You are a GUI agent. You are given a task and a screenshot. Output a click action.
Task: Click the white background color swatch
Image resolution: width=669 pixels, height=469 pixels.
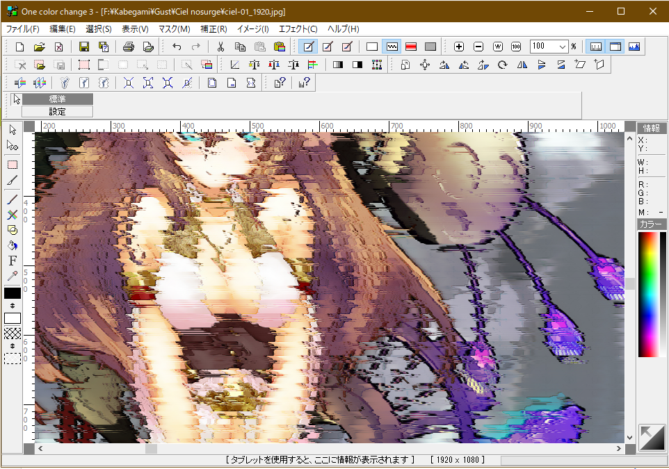coord(13,318)
